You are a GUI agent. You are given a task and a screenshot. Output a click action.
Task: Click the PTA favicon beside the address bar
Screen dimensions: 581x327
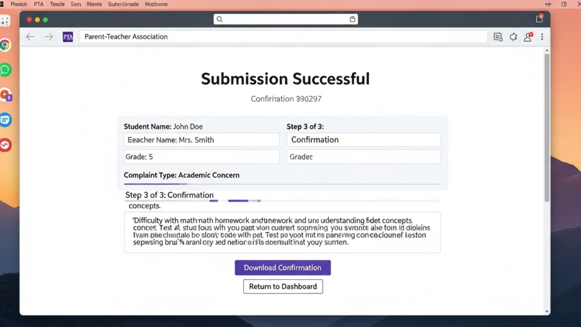pos(68,36)
